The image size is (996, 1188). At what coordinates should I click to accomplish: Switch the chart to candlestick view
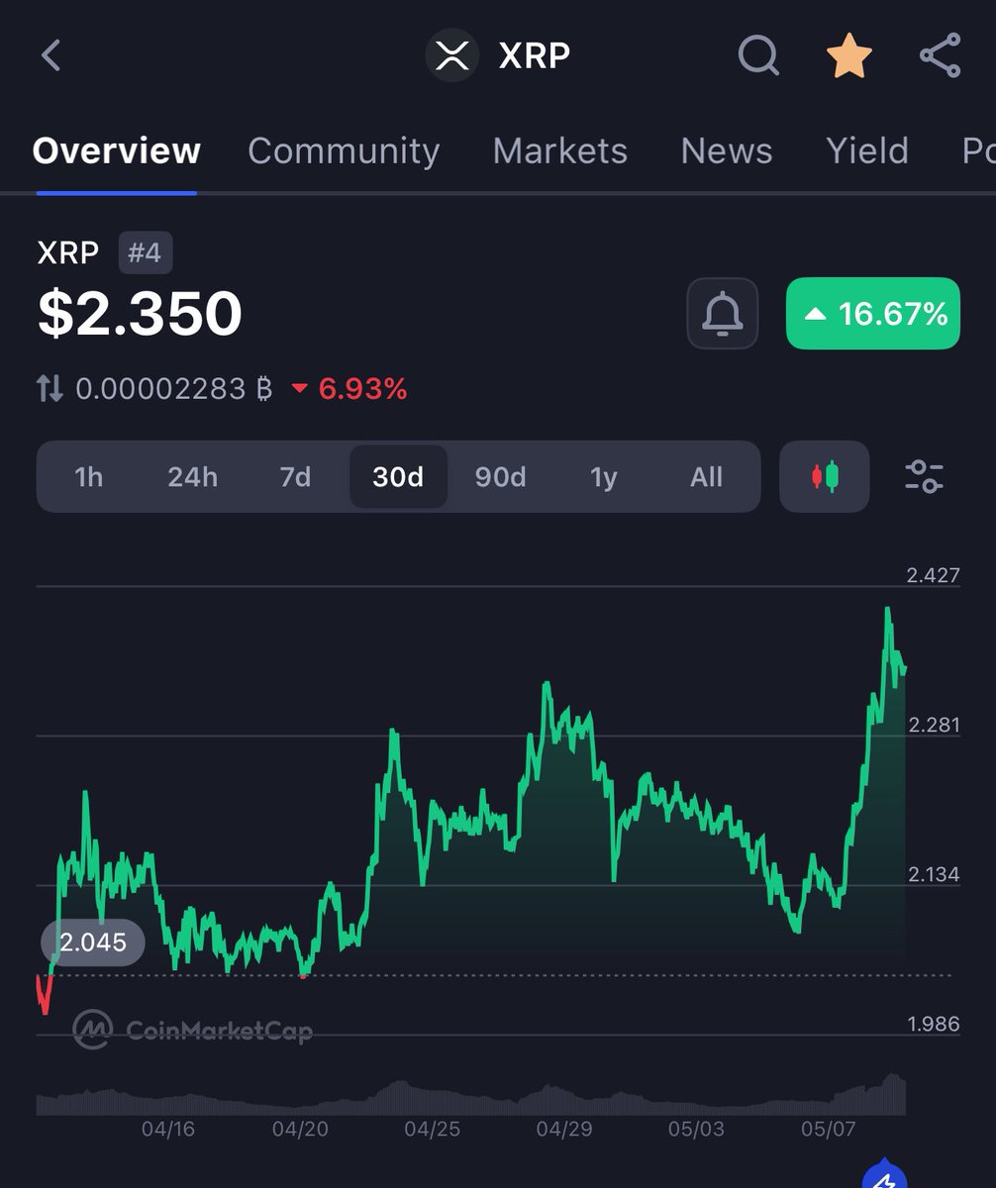tap(825, 477)
